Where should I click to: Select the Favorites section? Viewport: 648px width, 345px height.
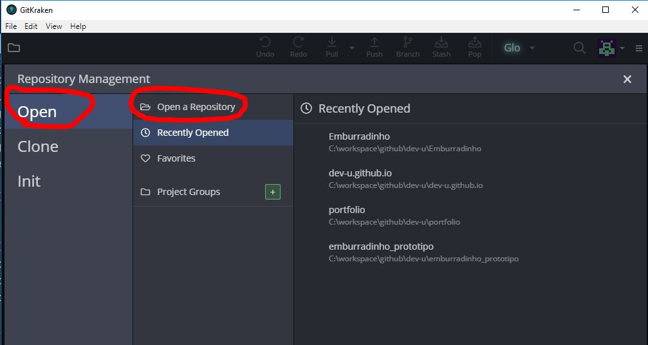click(x=176, y=158)
